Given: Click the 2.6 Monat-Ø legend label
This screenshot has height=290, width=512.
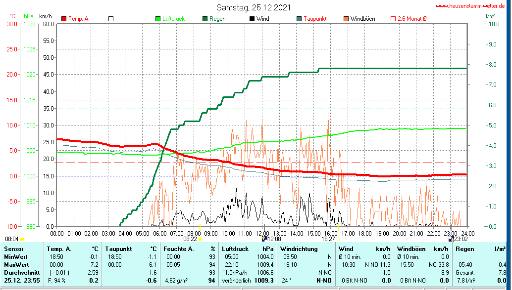Looking at the screenshot, I should (412, 19).
